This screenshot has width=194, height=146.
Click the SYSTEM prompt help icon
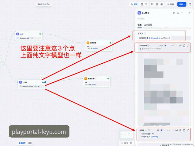(149, 46)
